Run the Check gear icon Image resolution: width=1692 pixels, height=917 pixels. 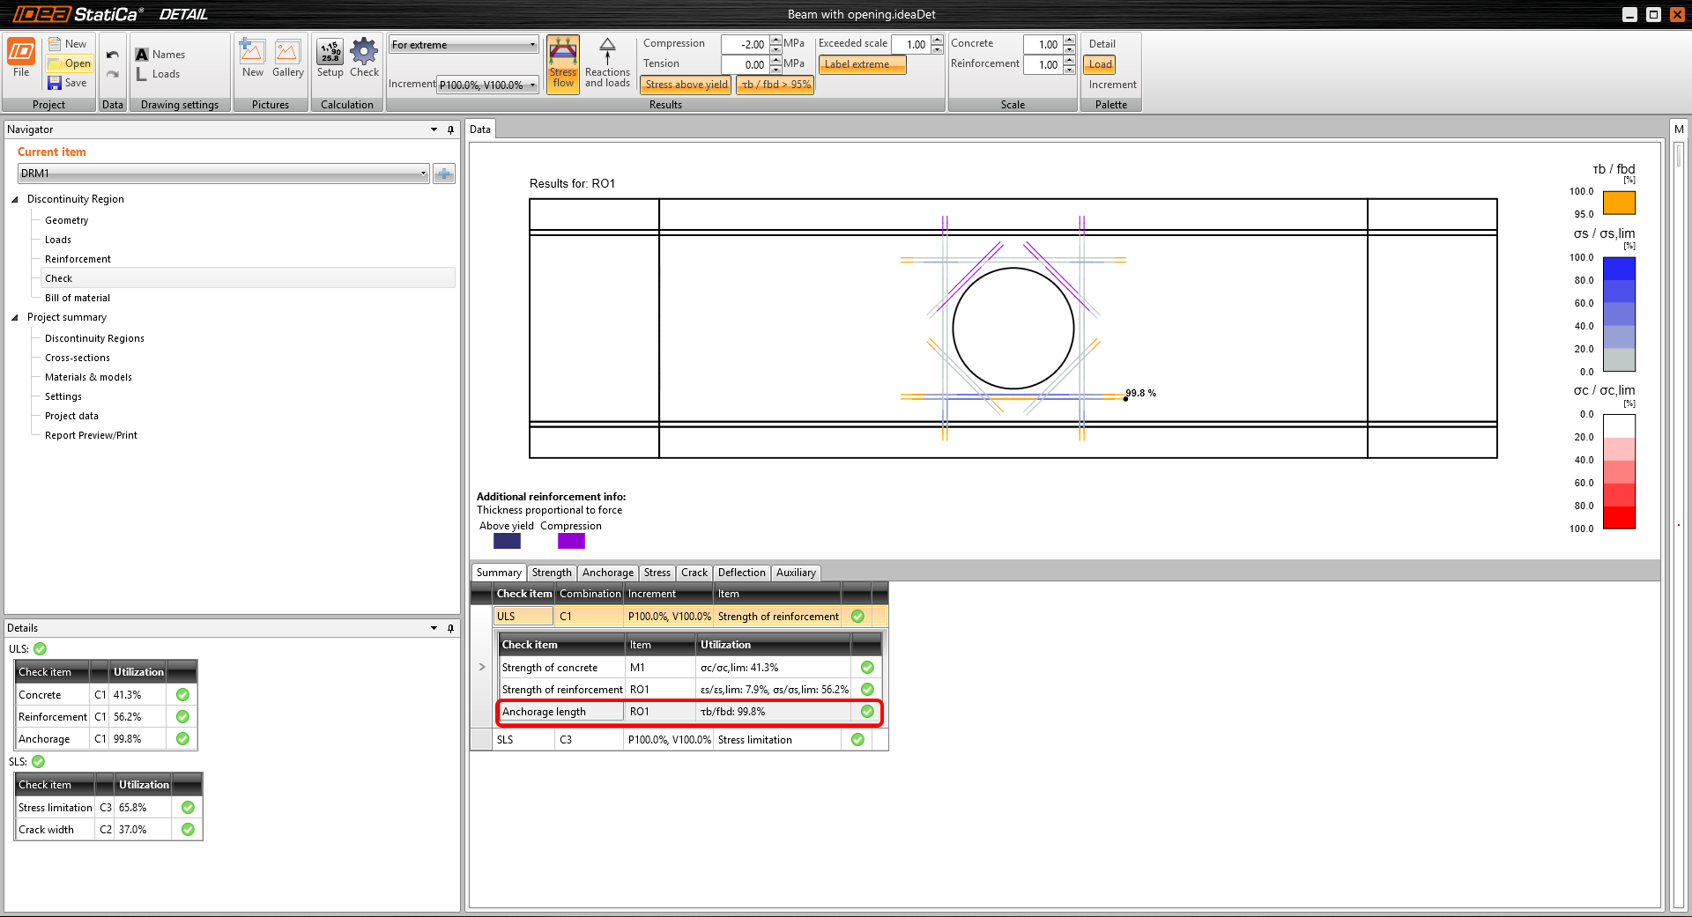(x=364, y=53)
